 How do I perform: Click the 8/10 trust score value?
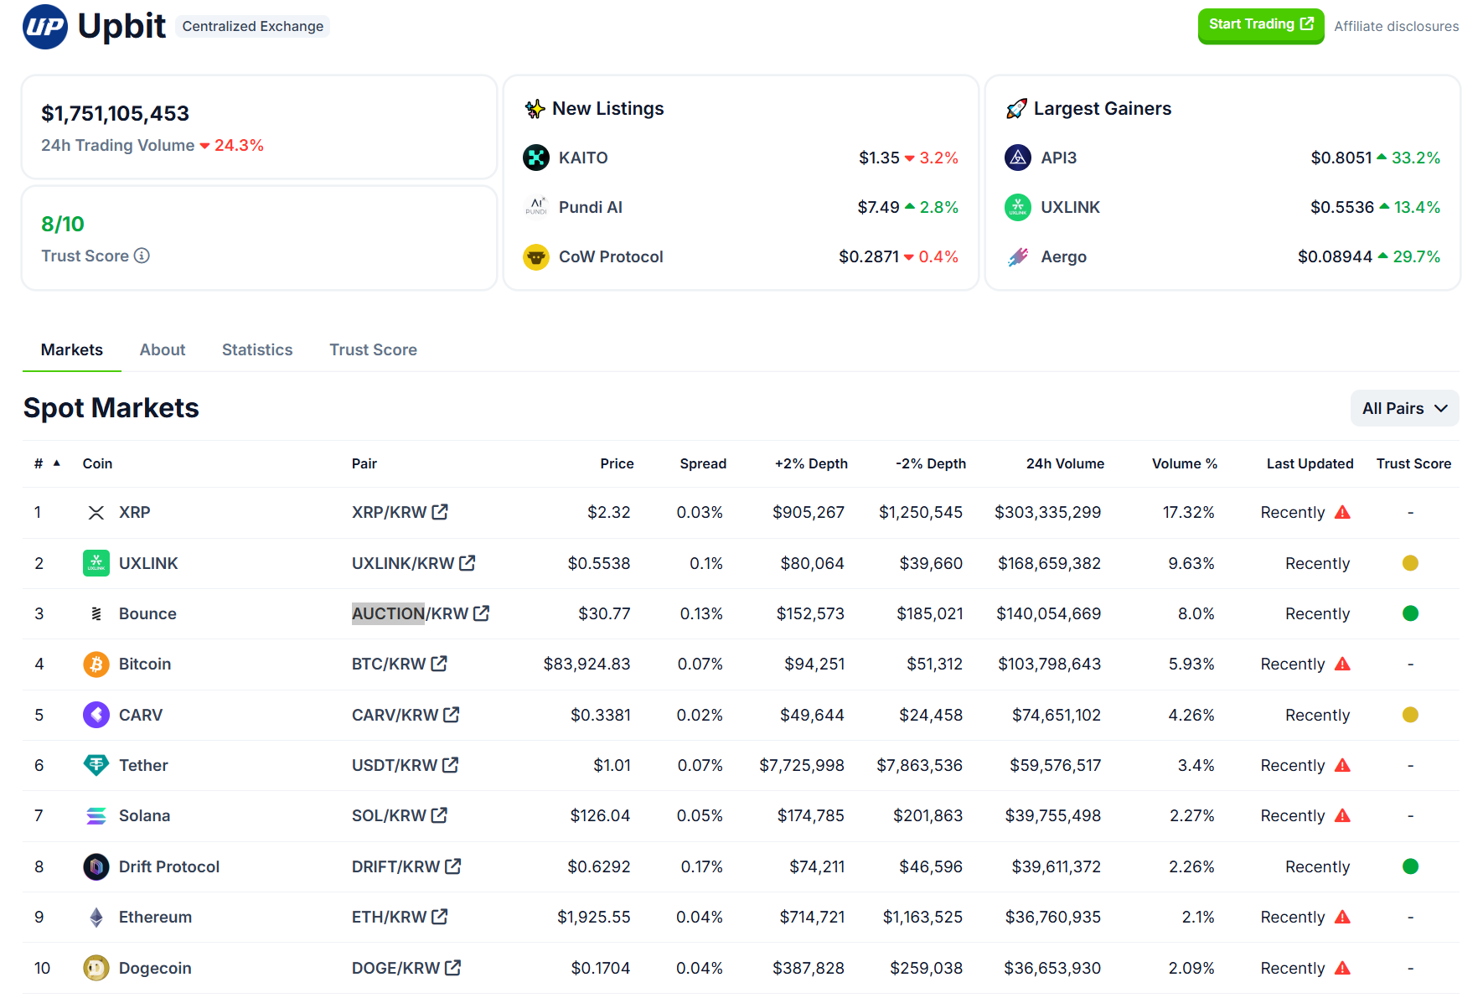(63, 224)
